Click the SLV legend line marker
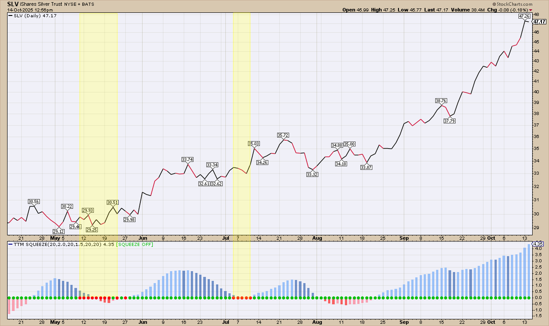Viewport: 549px width, 326px height. [x=11, y=15]
